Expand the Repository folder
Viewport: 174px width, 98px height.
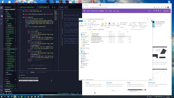[x=9, y=40]
